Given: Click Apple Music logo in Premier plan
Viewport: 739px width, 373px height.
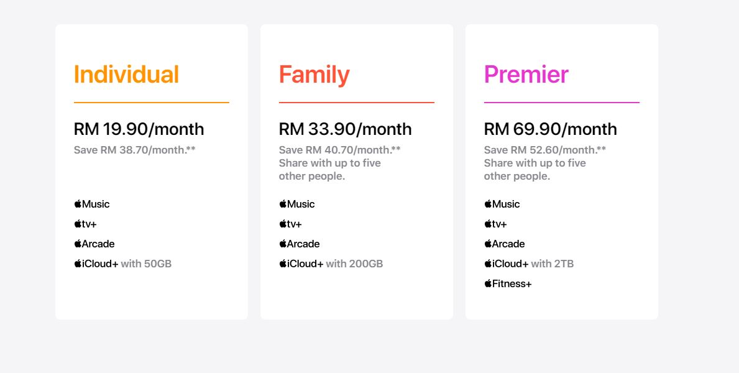Looking at the screenshot, I should (502, 204).
